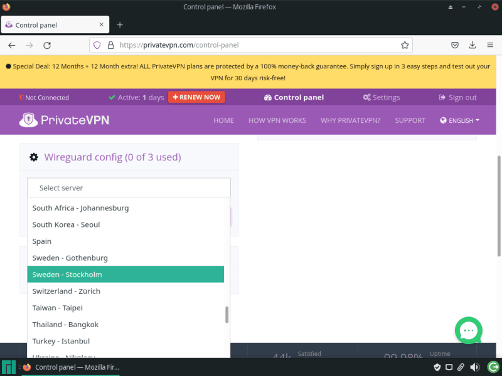Click the server list scrollbar thumb

point(227,315)
